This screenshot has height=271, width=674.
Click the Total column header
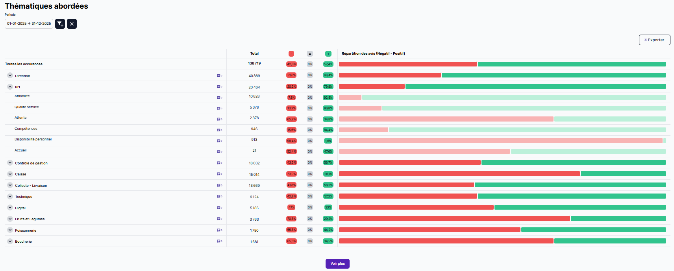click(254, 53)
